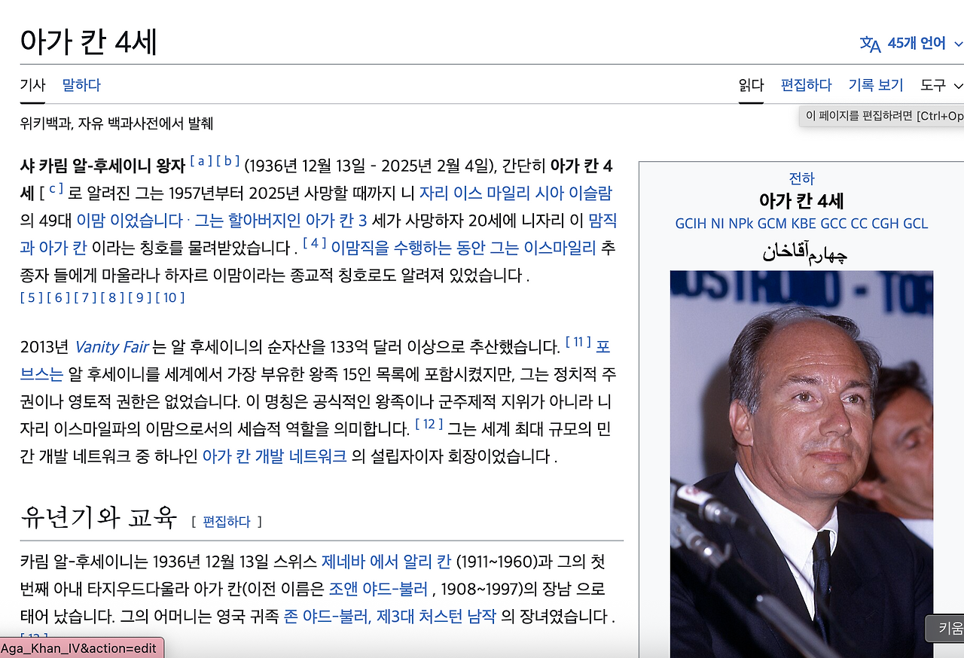This screenshot has height=658, width=964.
Task: Open the 이맘 이었습니다 link
Action: (130, 221)
